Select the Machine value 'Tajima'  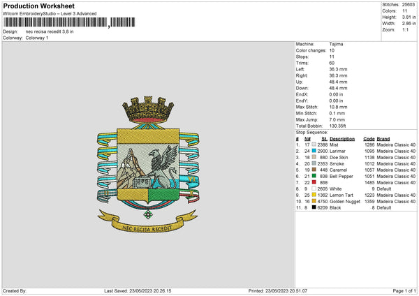point(336,44)
